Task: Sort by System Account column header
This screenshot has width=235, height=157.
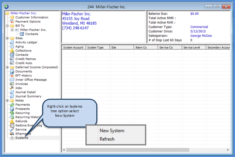Action: 74,48
